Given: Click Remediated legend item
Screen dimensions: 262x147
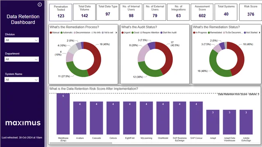Looking at the screenshot, I should pyautogui.click(x=215, y=33).
